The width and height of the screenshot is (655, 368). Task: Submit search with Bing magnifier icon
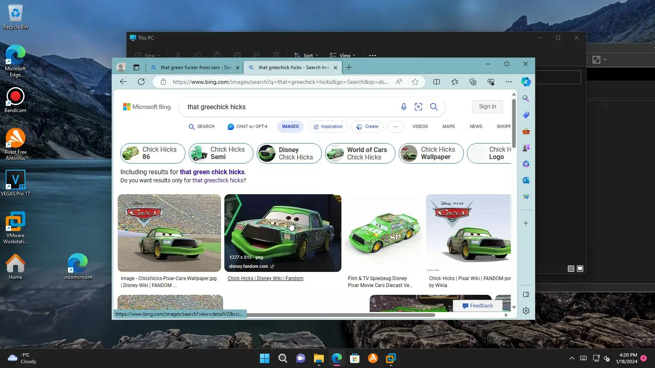point(434,107)
